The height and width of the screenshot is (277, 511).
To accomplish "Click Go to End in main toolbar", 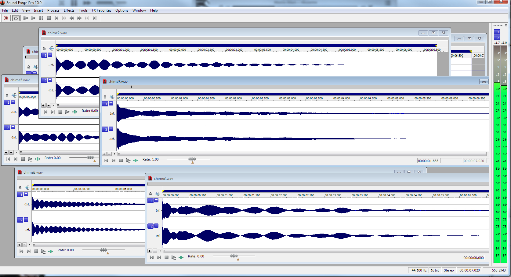I will point(95,18).
